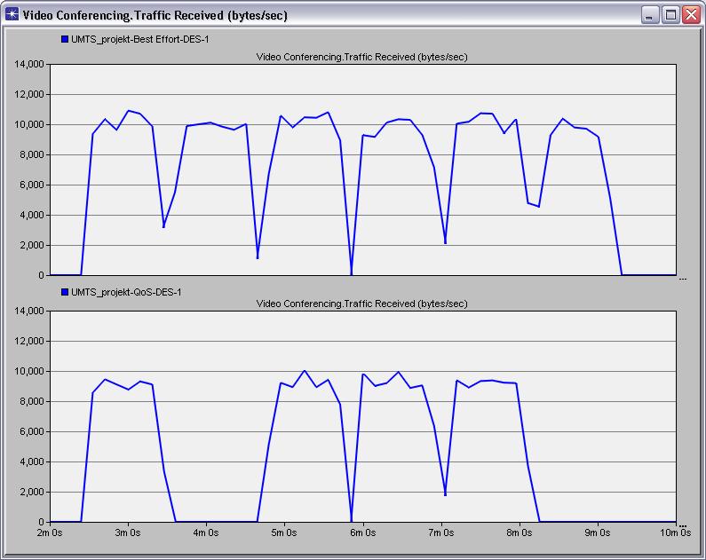Click the window's star app icon in title bar

[x=12, y=15]
